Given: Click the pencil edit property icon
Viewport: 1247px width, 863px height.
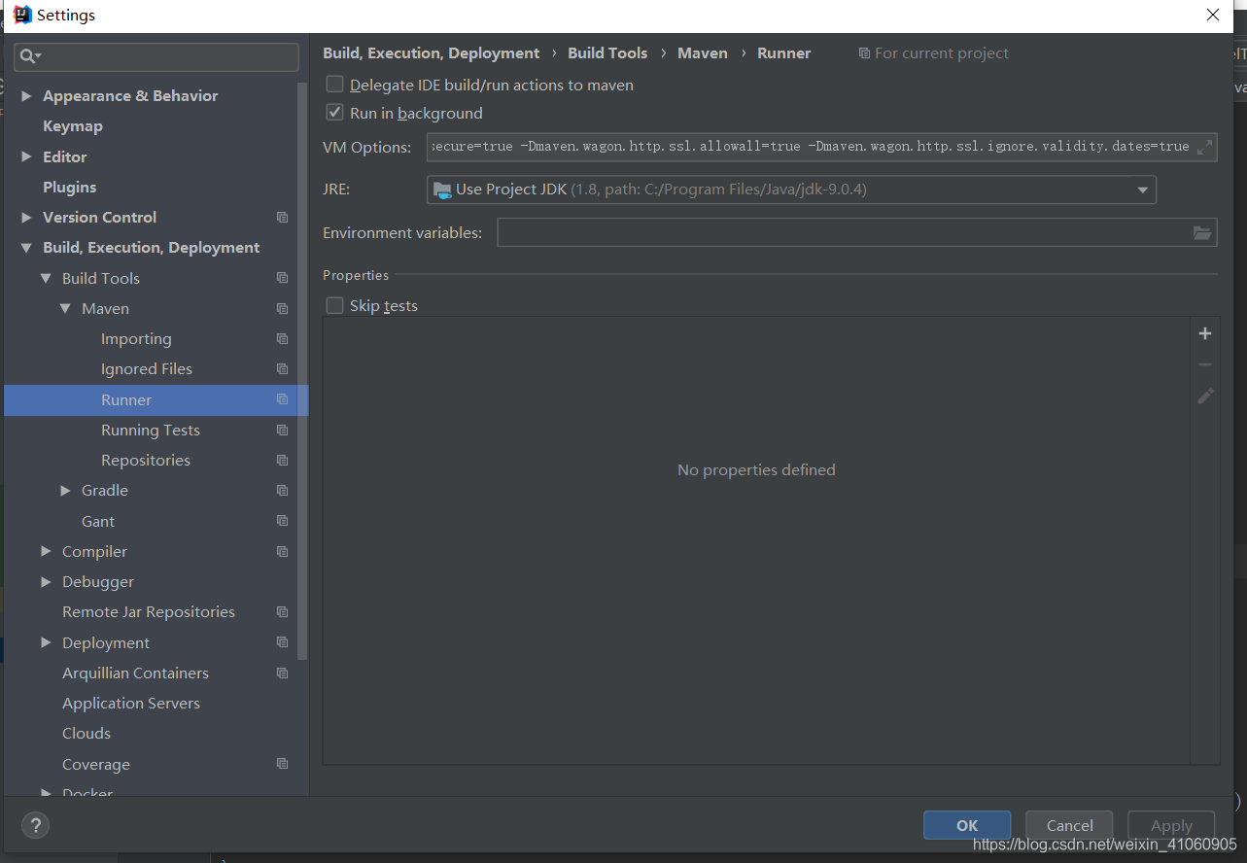Looking at the screenshot, I should click(x=1205, y=396).
